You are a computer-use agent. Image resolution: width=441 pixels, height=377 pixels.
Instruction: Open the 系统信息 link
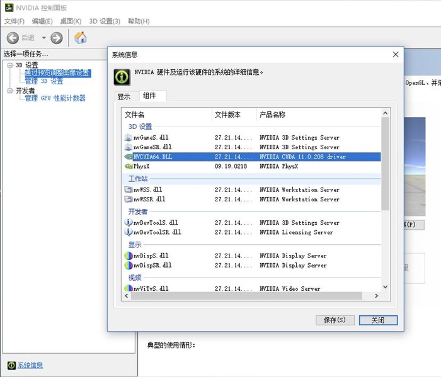tap(30, 365)
